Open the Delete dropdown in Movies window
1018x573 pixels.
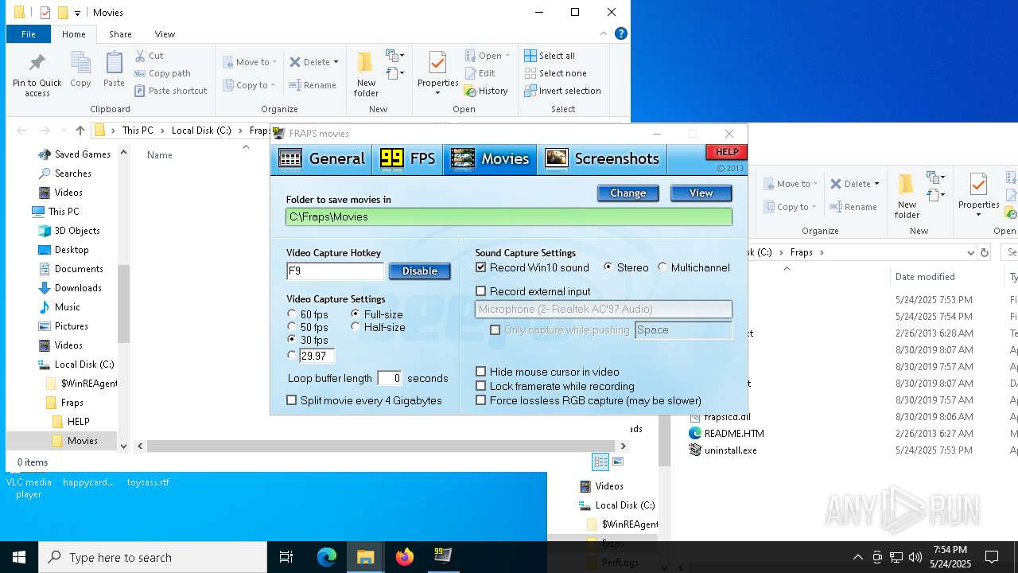pyautogui.click(x=313, y=62)
